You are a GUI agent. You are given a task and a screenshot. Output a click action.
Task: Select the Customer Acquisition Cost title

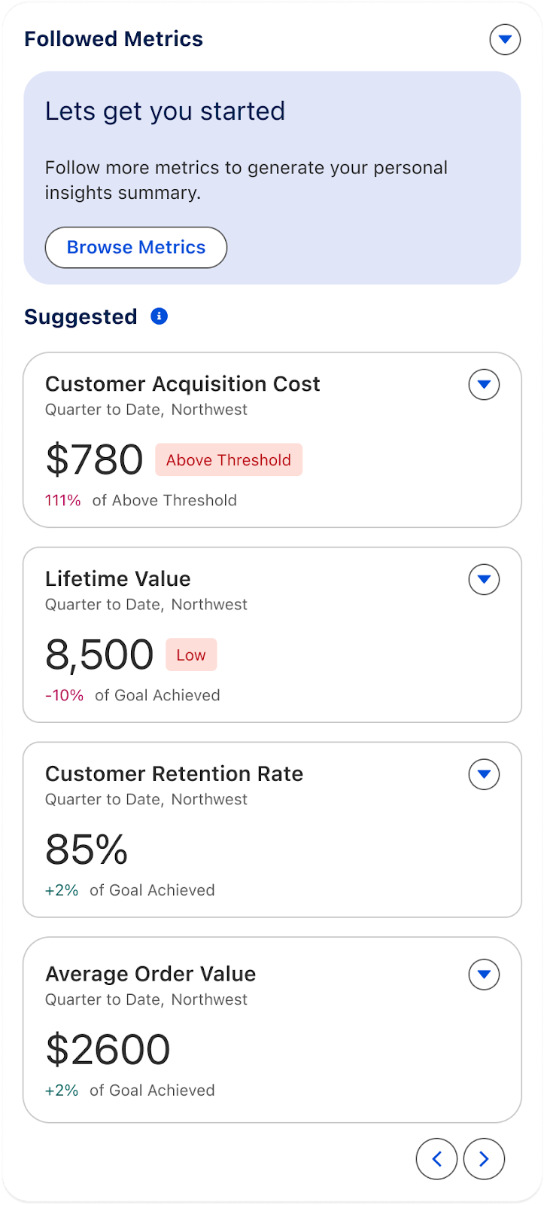click(183, 384)
